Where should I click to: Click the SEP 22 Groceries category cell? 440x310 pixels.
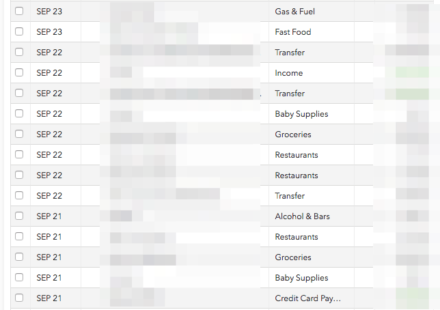[293, 135]
